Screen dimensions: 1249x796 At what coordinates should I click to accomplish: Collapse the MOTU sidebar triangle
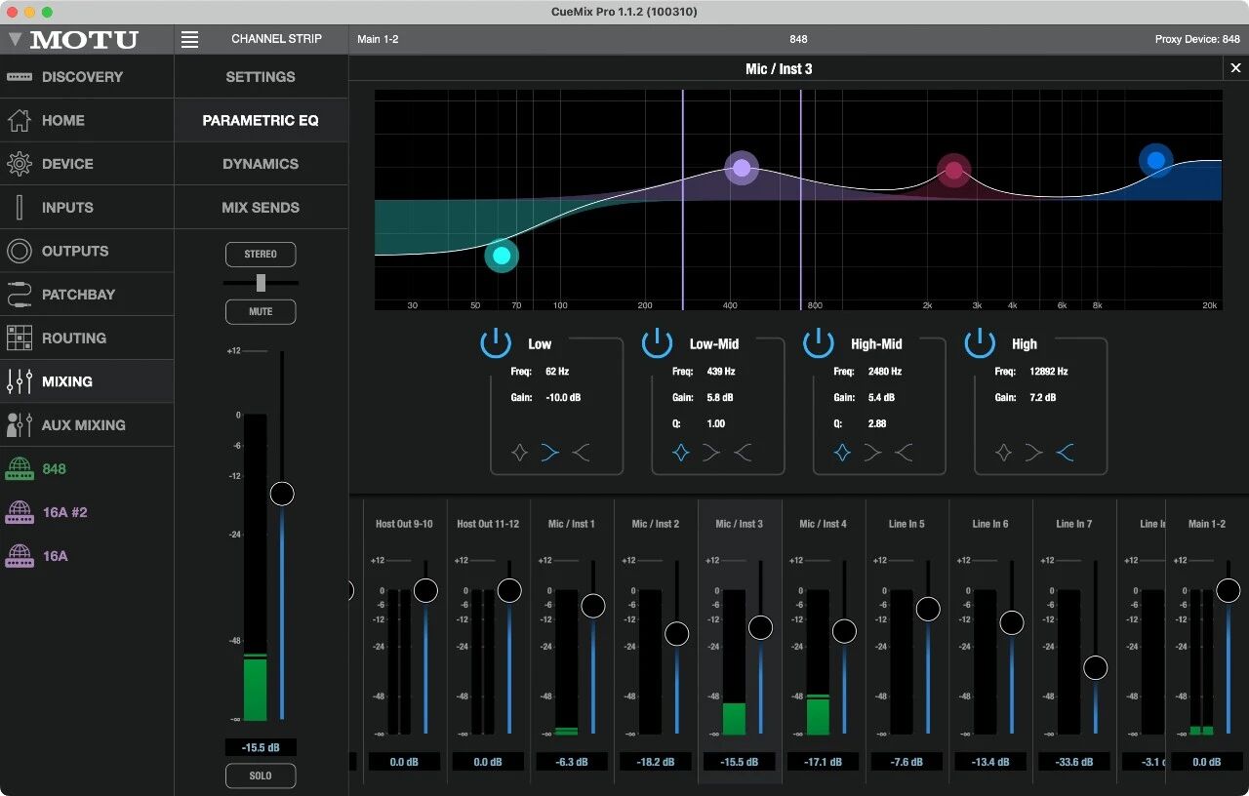15,40
